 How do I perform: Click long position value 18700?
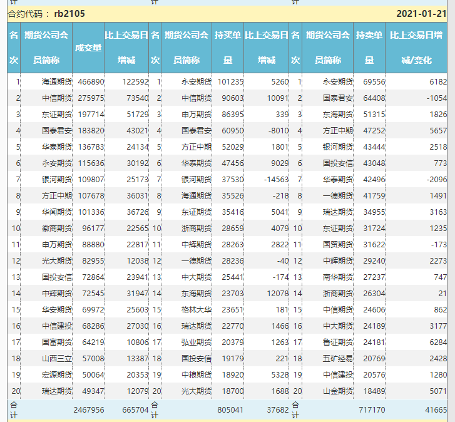point(232,391)
